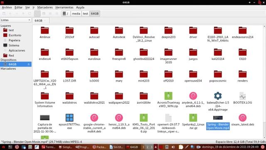Open the wallpapers2022 folder
This screenshot has height=150, width=266.
119,96
